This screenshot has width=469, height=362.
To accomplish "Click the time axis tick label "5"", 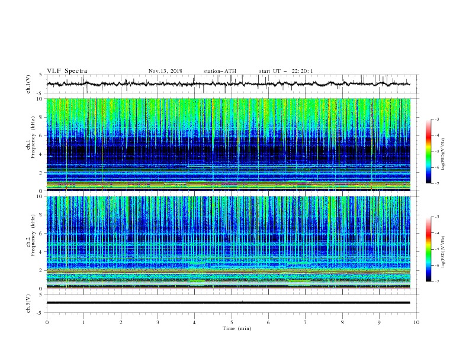I will pyautogui.click(x=232, y=322).
